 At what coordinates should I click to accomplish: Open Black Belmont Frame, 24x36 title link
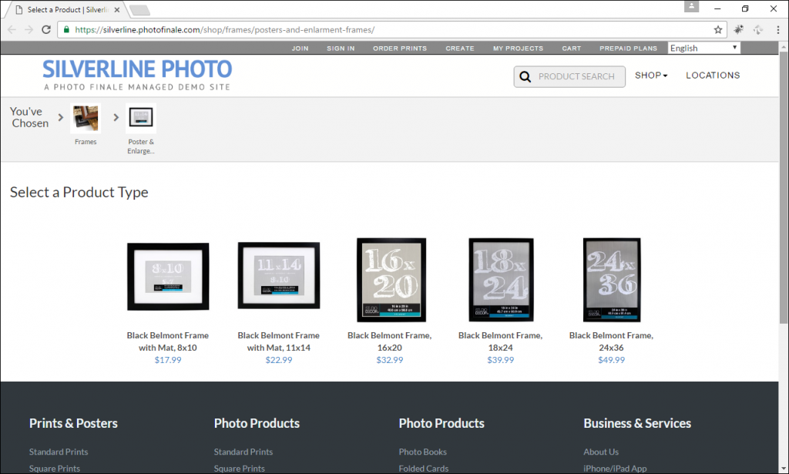(611, 341)
